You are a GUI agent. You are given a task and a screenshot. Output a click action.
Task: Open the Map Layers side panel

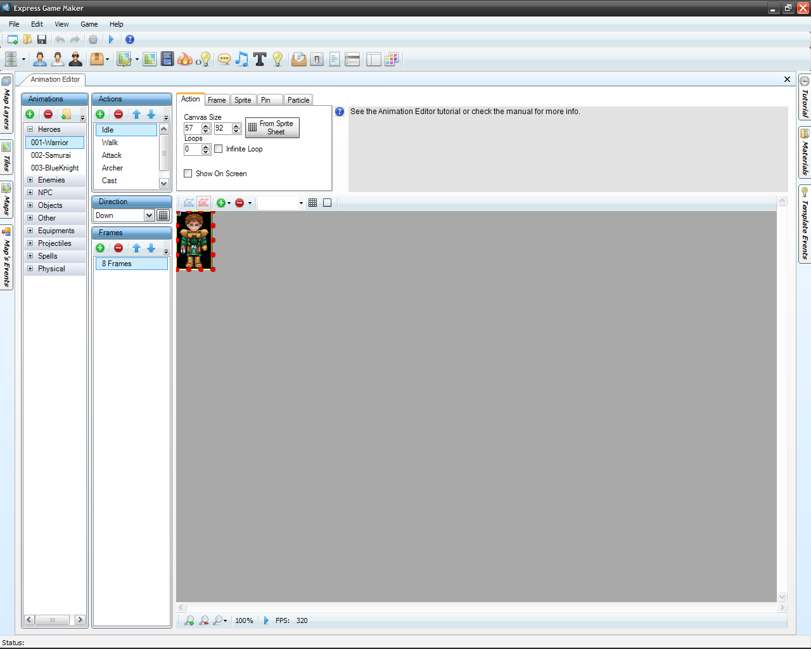(6, 103)
